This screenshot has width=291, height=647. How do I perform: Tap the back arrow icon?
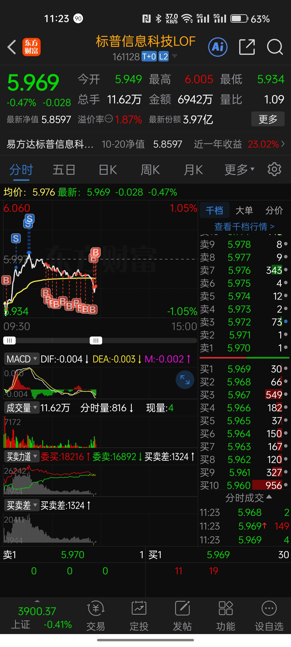pyautogui.click(x=12, y=47)
